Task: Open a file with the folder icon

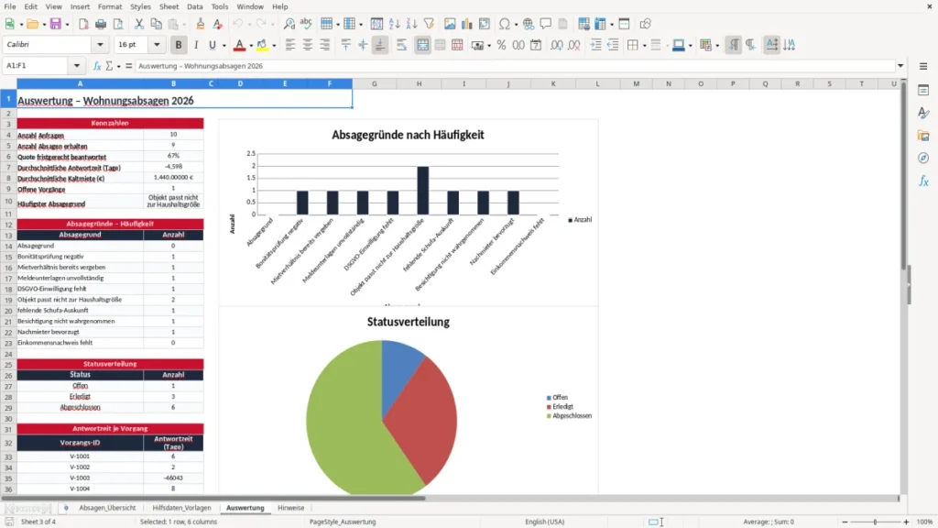Action: pos(32,24)
